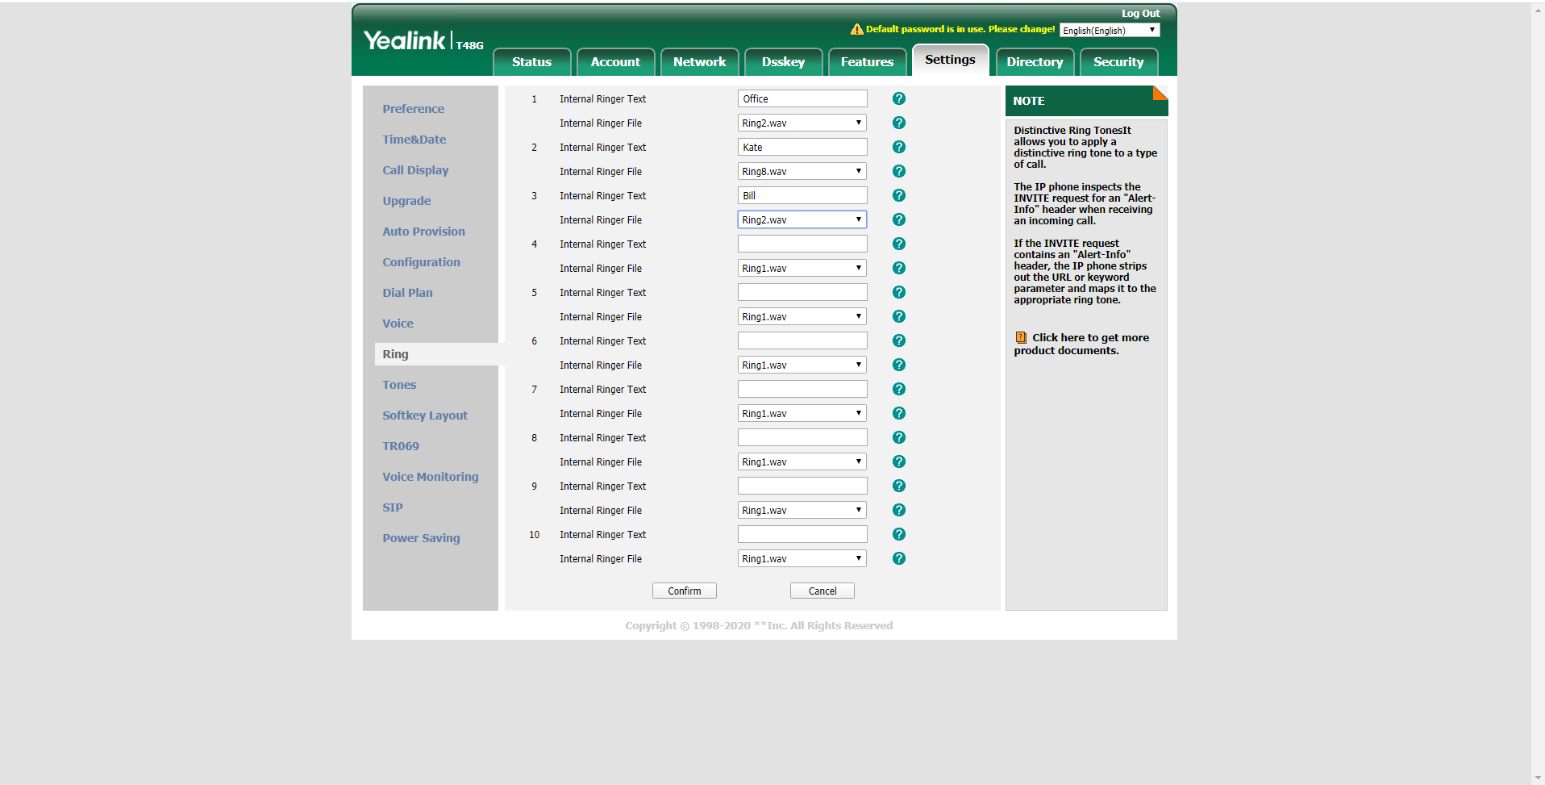Click the Confirm button

click(x=685, y=591)
